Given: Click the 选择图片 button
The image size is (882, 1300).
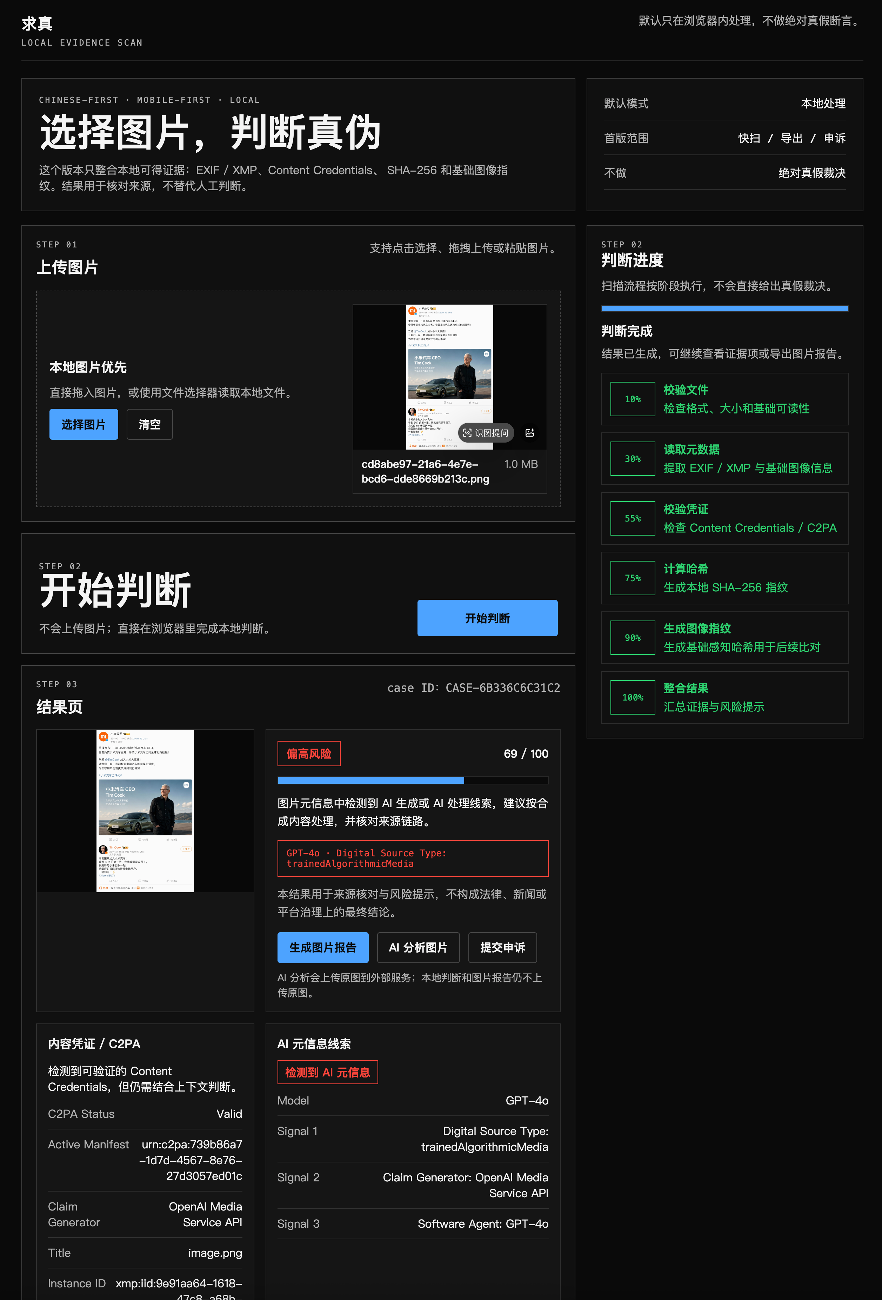Looking at the screenshot, I should coord(83,425).
